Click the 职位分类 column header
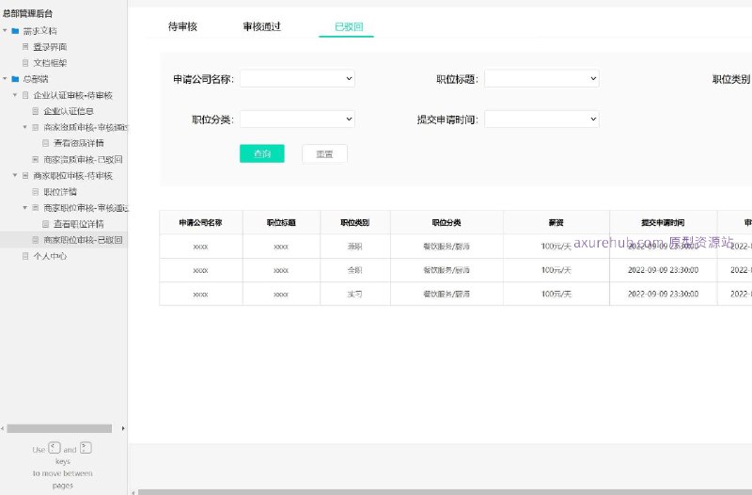Screen dimensions: 752x495 pyautogui.click(x=446, y=222)
